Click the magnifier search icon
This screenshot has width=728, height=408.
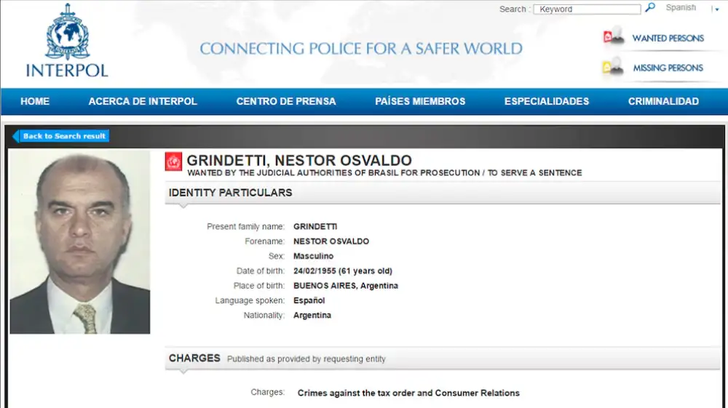point(650,8)
